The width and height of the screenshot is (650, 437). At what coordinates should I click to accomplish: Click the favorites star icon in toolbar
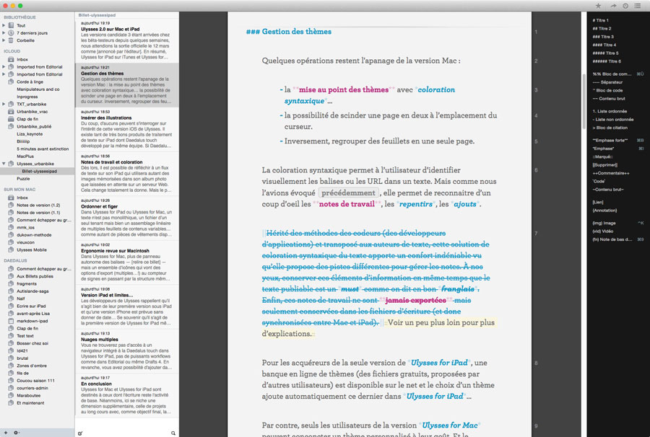pyautogui.click(x=598, y=6)
